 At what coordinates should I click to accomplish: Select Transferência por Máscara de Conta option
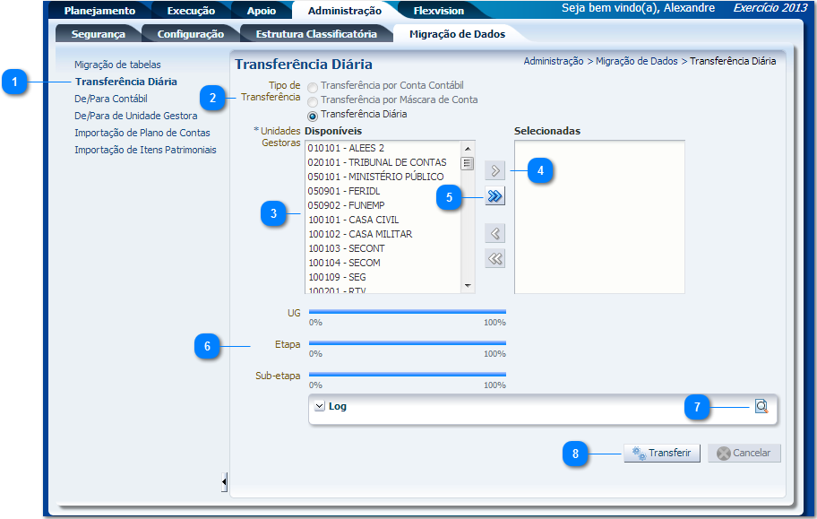[x=313, y=100]
